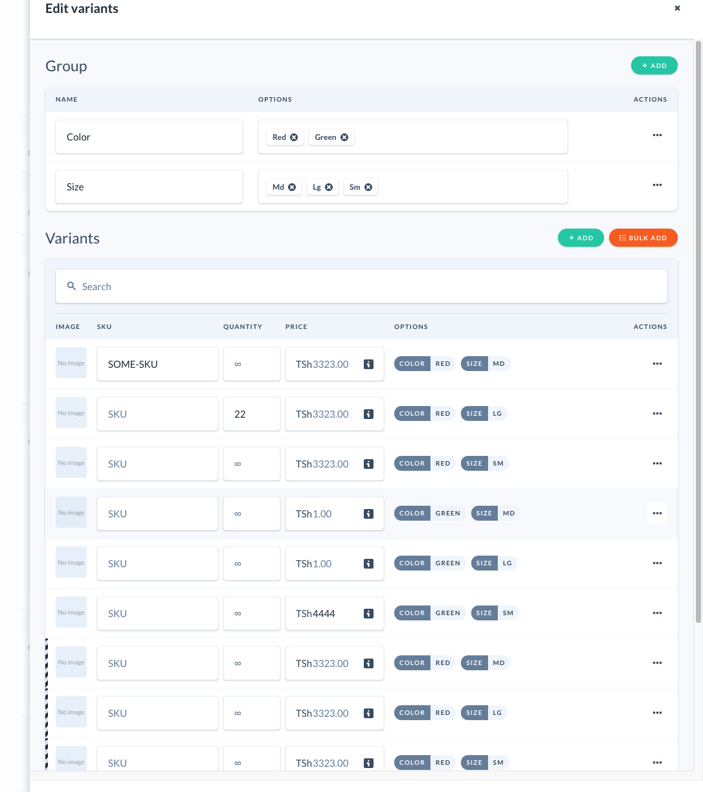The image size is (703, 792).
Task: Click ADD to create a new group
Action: point(654,65)
